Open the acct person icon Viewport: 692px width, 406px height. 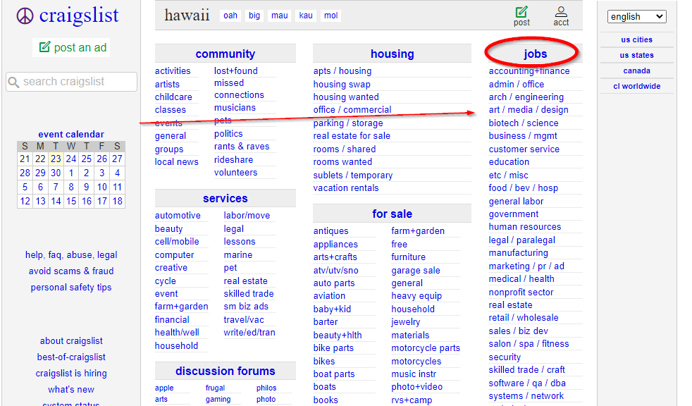[x=561, y=12]
